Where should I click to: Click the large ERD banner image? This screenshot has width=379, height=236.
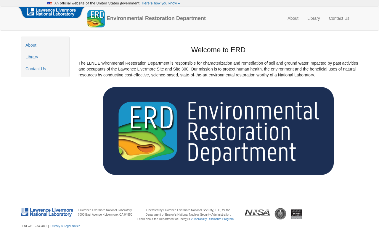pos(218,131)
